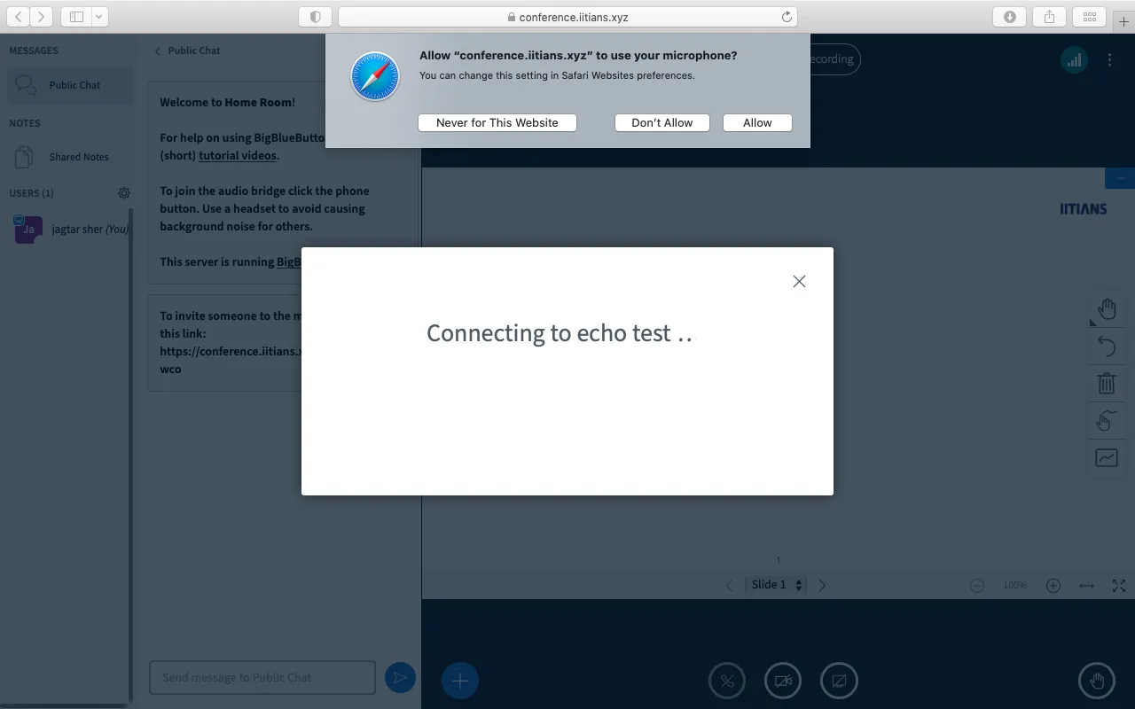Viewport: 1135px width, 709px height.
Task: Open the blue plus actions button
Action: (x=460, y=681)
